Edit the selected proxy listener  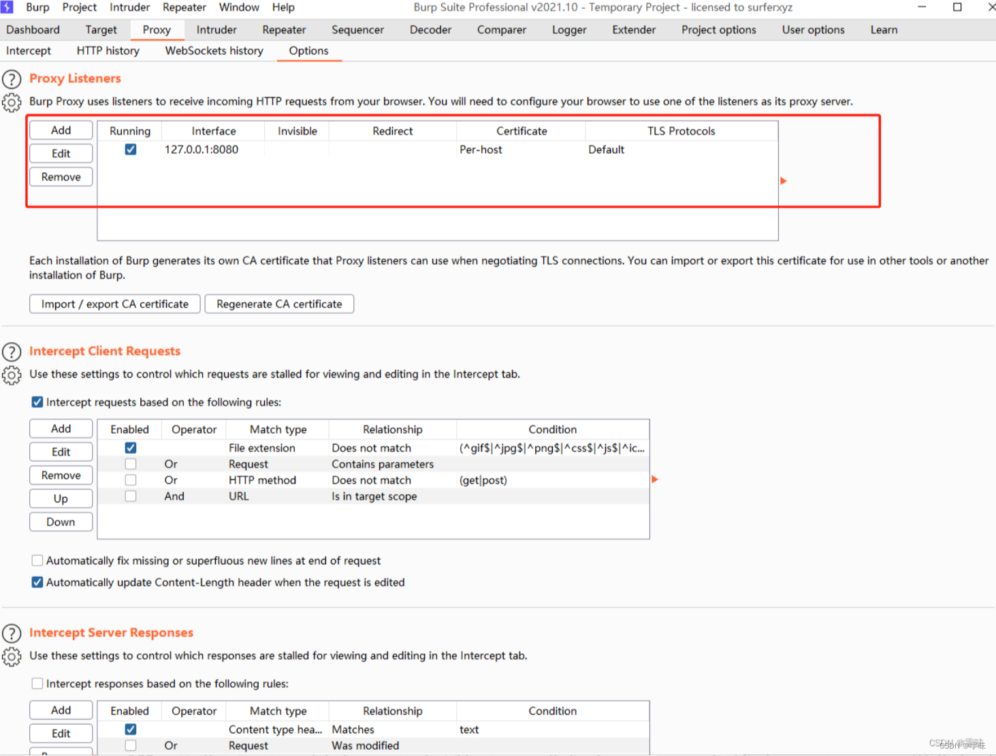tap(61, 153)
